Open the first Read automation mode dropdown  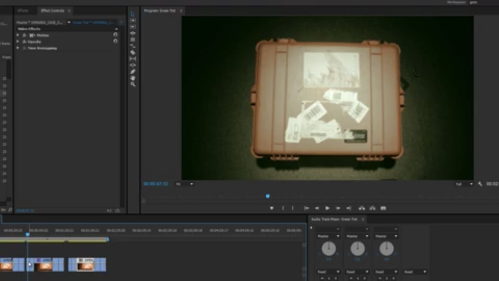(x=329, y=271)
